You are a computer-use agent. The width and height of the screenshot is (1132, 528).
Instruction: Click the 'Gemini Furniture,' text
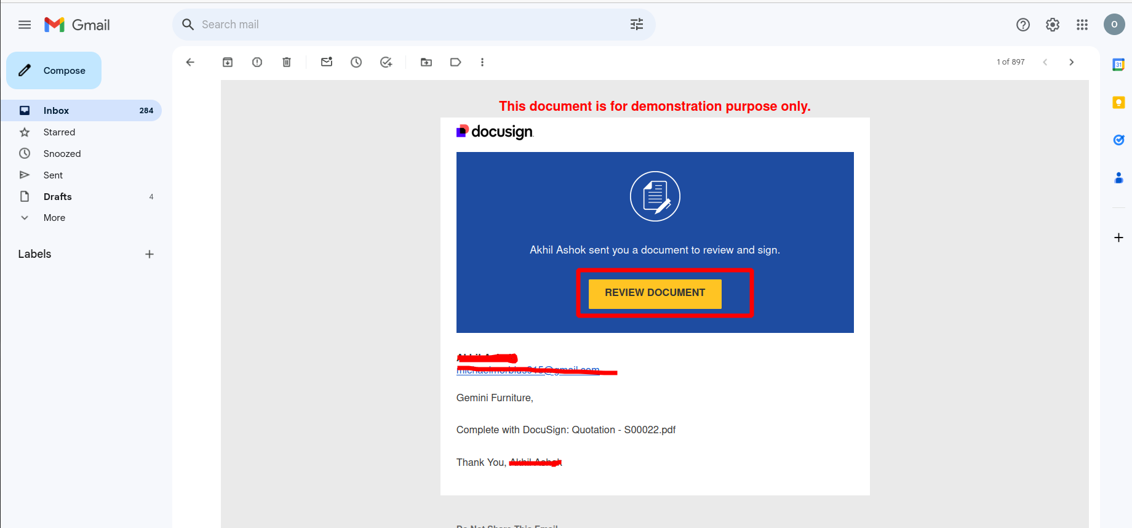495,398
